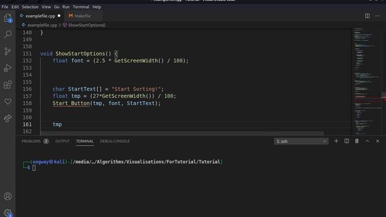Image resolution: width=386 pixels, height=217 pixels.
Task: Open the File menu
Action: pos(5,7)
